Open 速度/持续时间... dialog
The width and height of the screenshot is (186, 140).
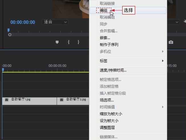coord(128,70)
